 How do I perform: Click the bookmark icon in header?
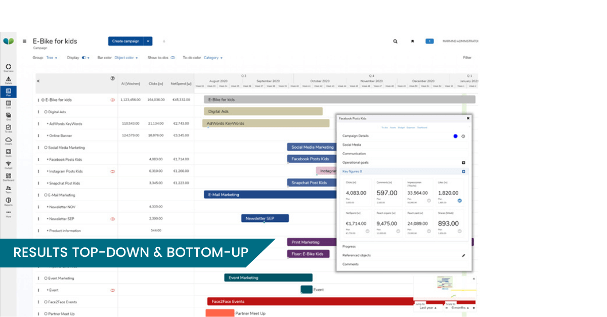(412, 41)
